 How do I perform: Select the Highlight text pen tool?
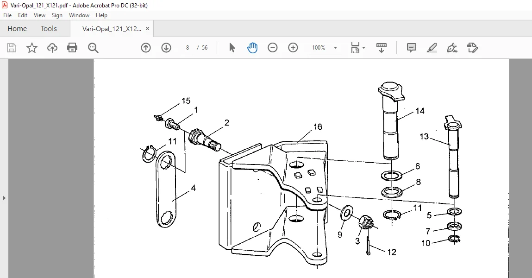[432, 48]
